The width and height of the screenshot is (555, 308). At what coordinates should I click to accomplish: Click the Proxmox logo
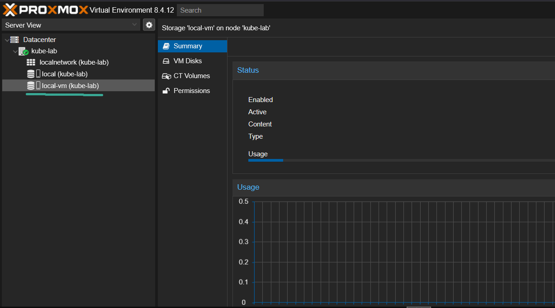click(45, 10)
